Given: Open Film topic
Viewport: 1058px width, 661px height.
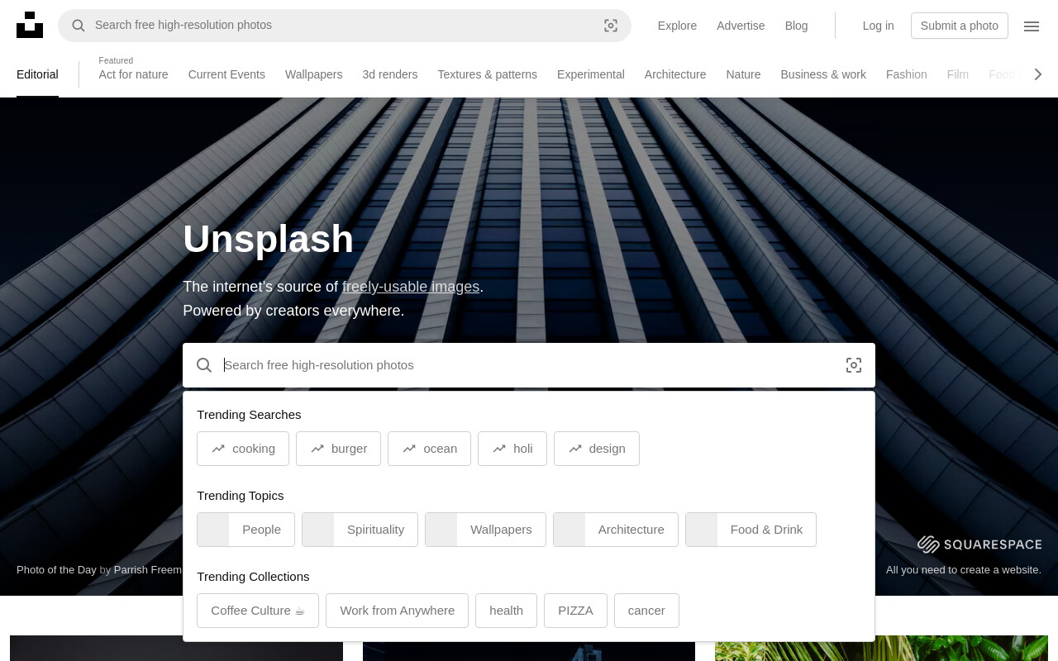Looking at the screenshot, I should click(x=957, y=74).
